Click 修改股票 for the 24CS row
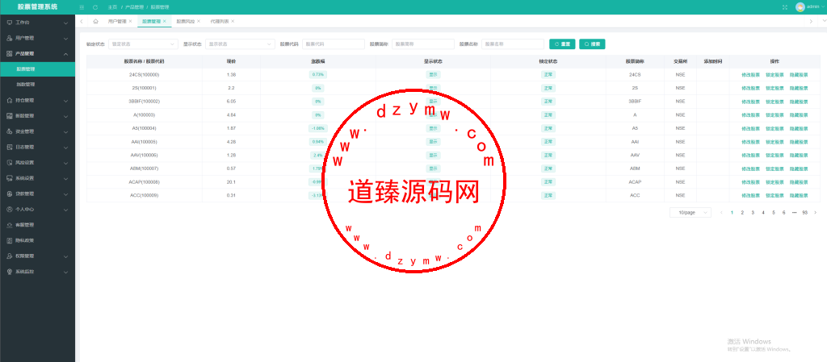 click(750, 75)
